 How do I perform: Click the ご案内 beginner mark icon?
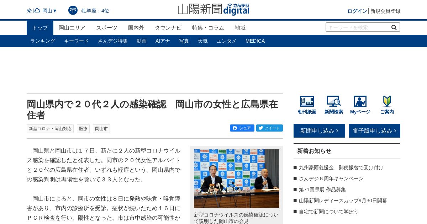(387, 101)
